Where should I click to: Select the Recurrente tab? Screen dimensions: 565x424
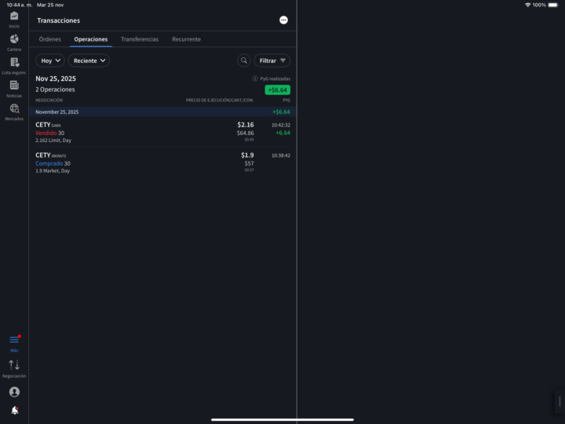pyautogui.click(x=186, y=39)
